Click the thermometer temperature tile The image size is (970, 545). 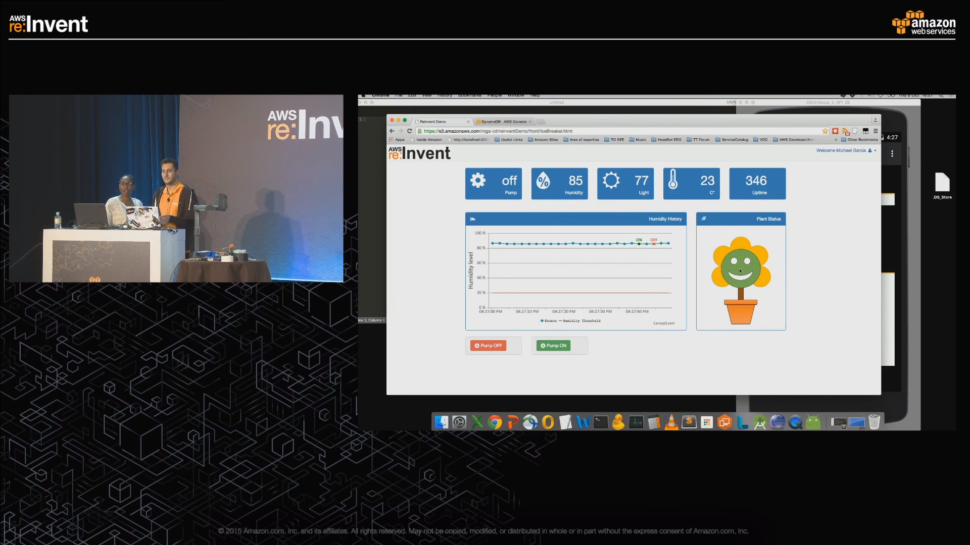click(x=691, y=183)
